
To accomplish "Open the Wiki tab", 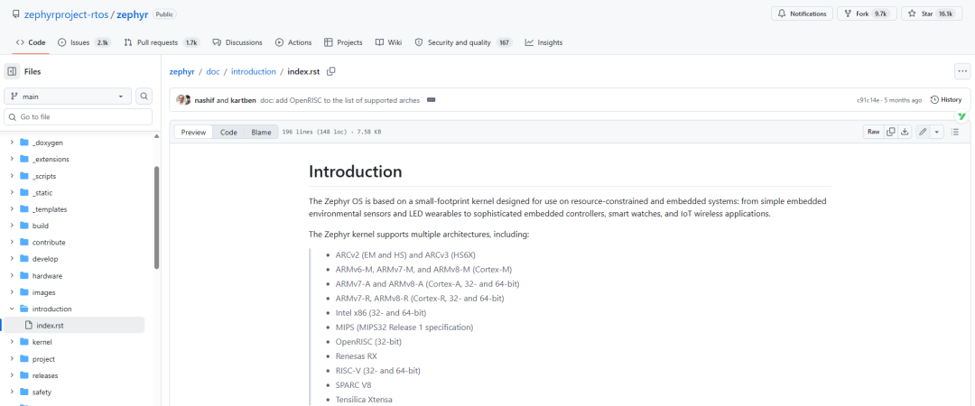I will tap(388, 42).
